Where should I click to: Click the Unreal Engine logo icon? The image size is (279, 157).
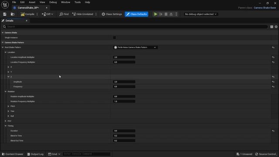click(5, 5)
